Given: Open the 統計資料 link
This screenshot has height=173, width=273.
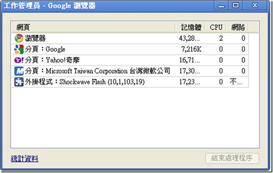Looking at the screenshot, I should [x=25, y=159].
